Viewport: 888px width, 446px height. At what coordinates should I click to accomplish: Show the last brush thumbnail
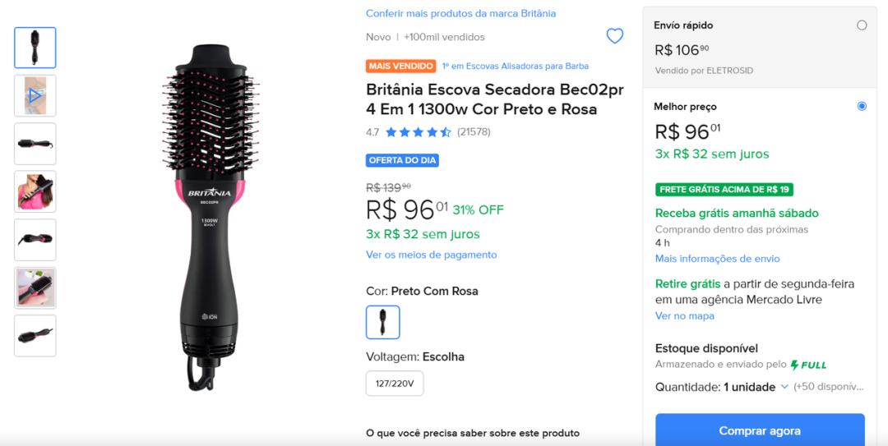pyautogui.click(x=35, y=335)
